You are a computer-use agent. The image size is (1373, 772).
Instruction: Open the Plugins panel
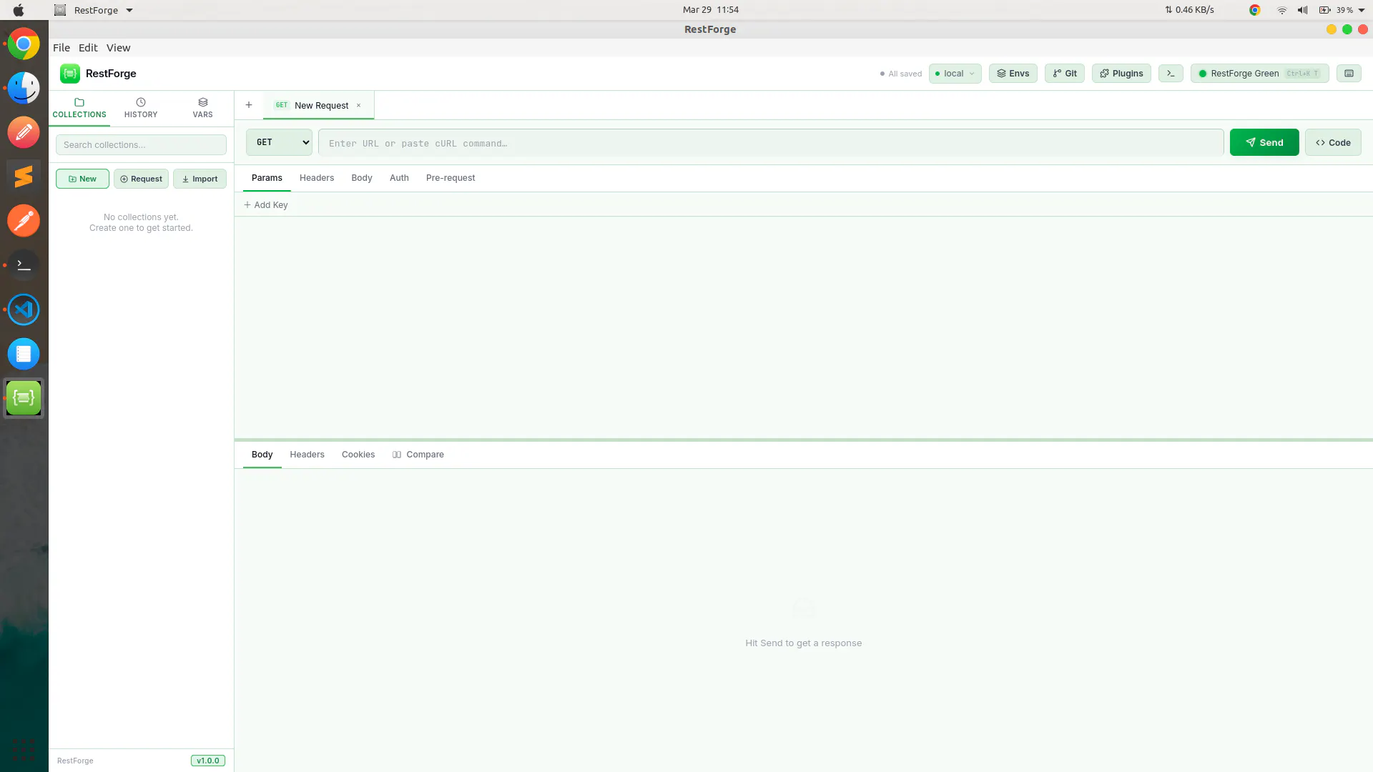click(1121, 74)
